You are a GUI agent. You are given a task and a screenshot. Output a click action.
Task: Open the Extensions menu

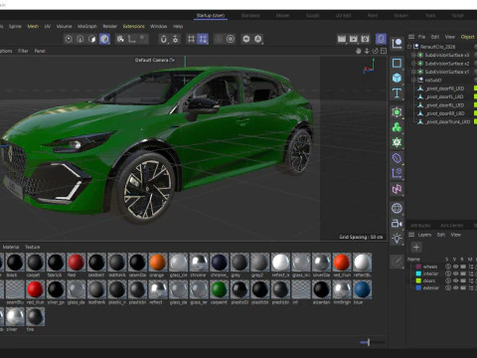tap(134, 26)
